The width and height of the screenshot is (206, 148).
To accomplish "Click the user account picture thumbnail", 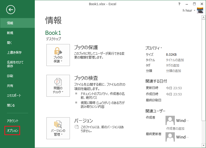I will point(200,11).
